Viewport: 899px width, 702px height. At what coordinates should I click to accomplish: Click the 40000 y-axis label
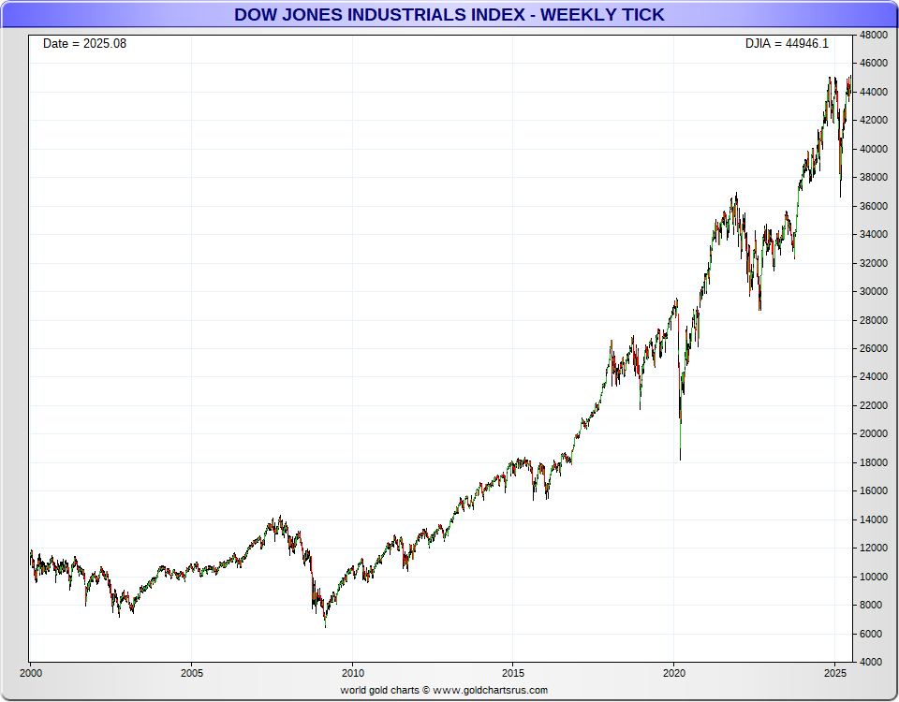click(874, 149)
